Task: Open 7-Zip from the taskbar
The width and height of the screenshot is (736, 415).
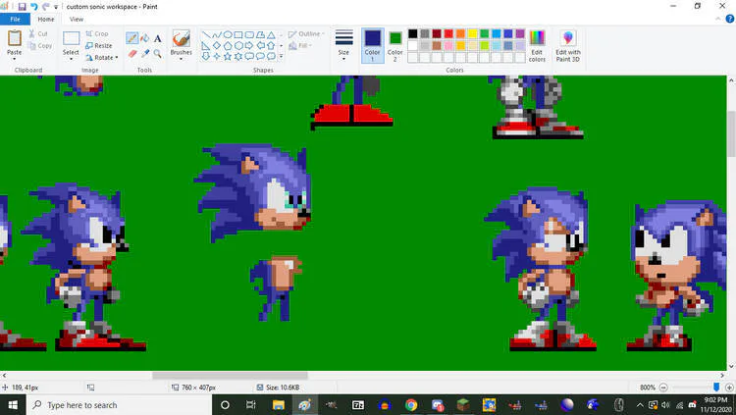Action: click(x=357, y=404)
